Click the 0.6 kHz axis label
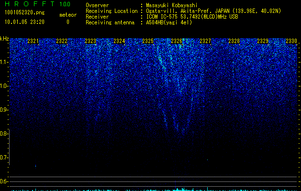 pos(4,181)
